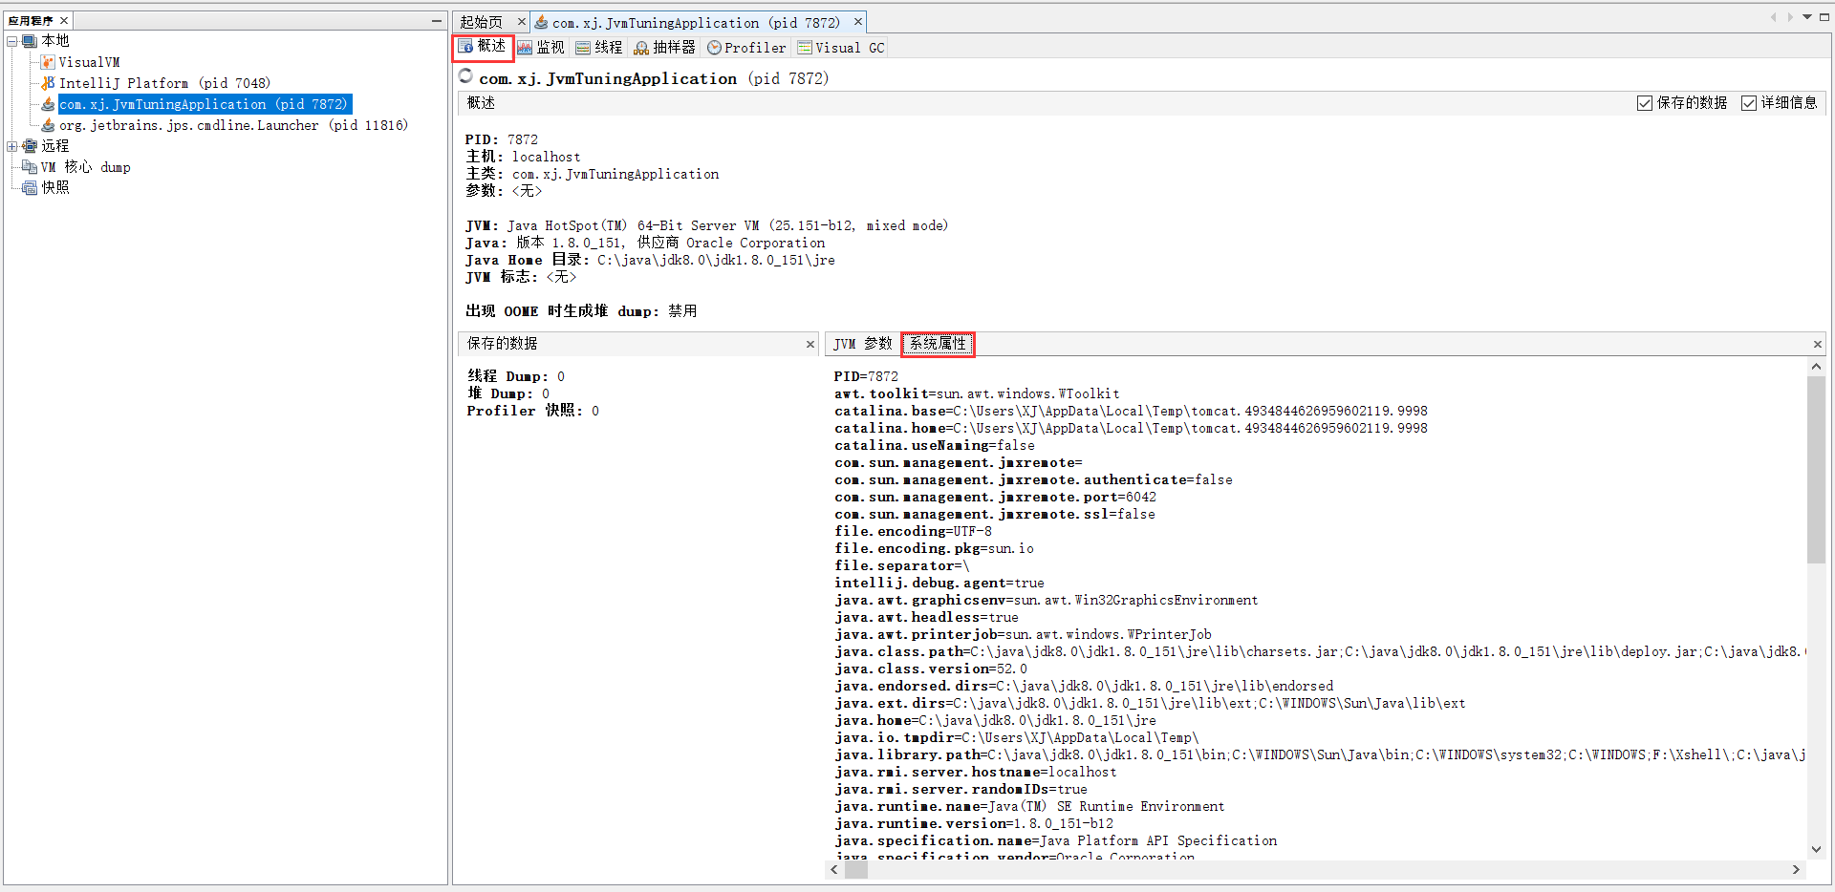Screen dimensions: 1835x892
Task: Select IntelliJ Platform (pid 7048) entry
Action: [x=164, y=83]
